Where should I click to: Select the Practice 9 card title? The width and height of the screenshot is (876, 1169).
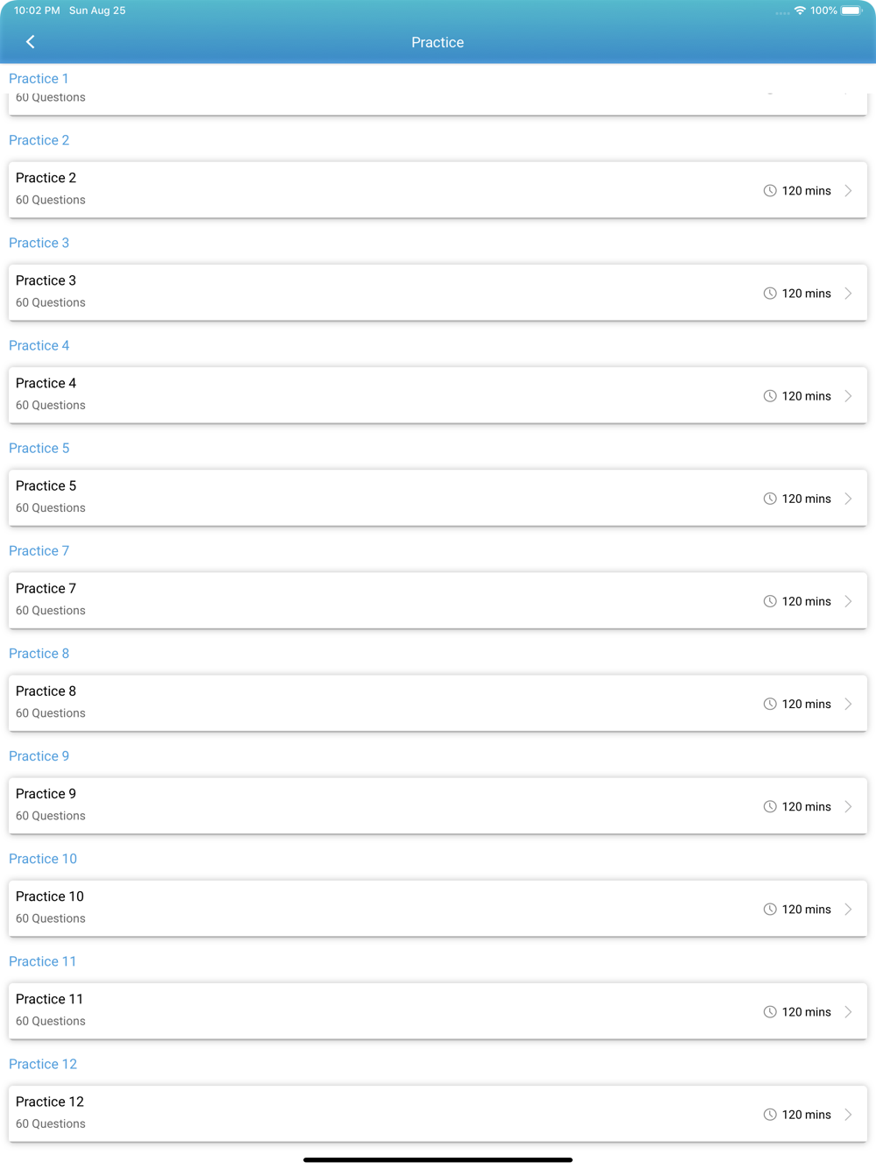tap(46, 794)
